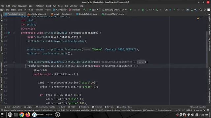This screenshot has height=118, width=211.
Task: Open the profiler dropdown arrow in toolbar
Action: click(x=153, y=10)
